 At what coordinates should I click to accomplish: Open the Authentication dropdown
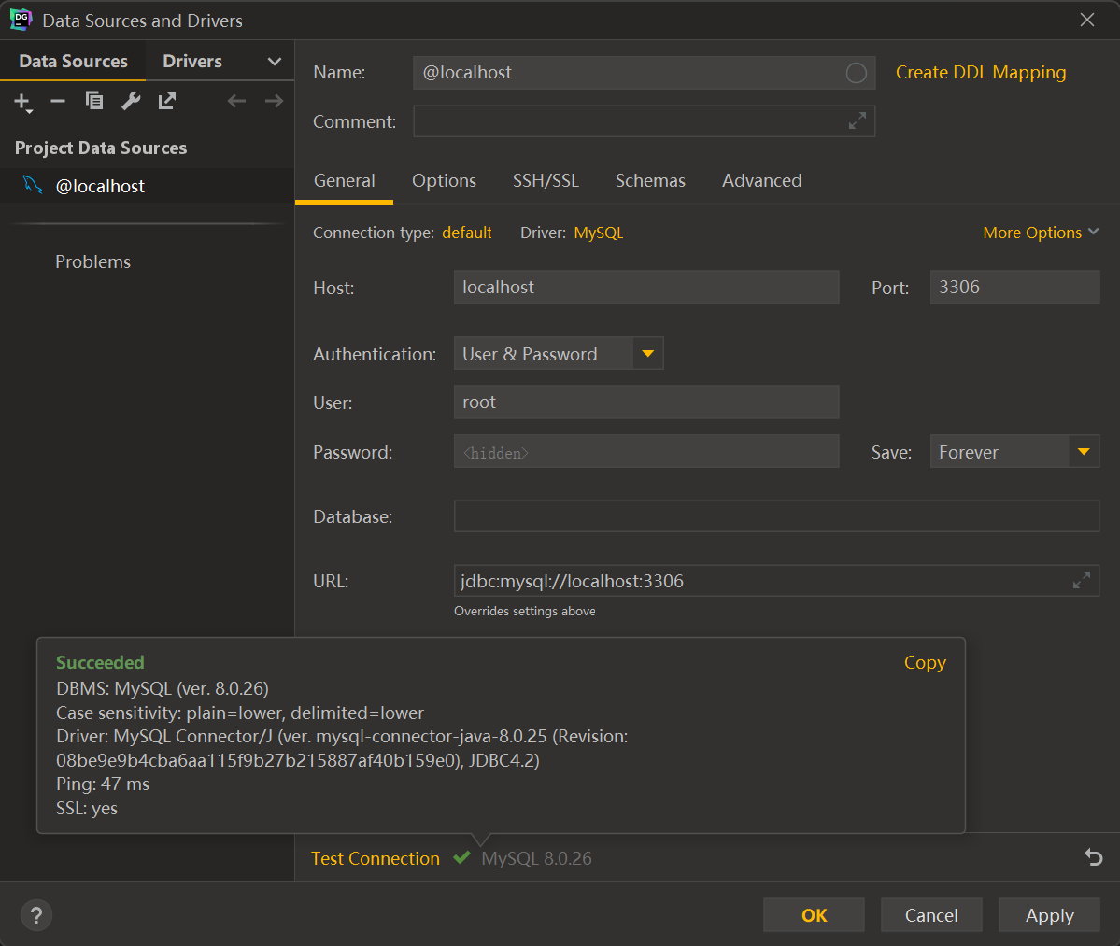click(647, 354)
